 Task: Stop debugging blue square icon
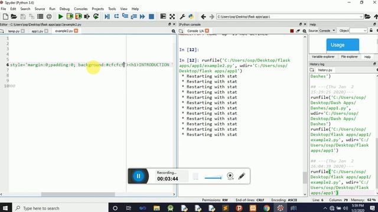click(151, 16)
